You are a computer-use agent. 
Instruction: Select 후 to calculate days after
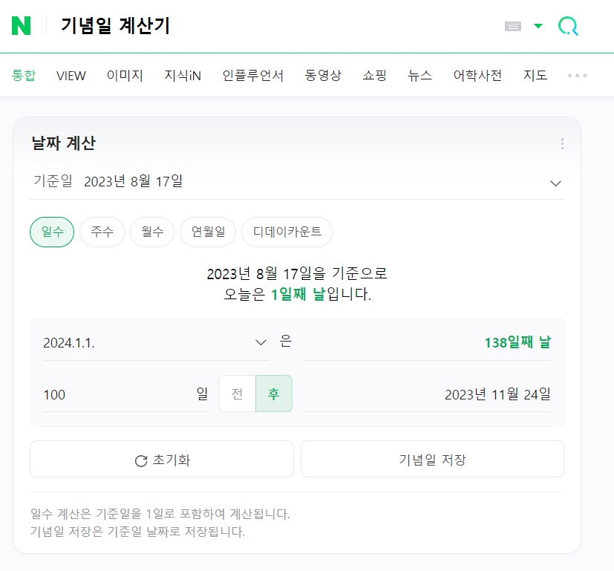click(x=275, y=394)
